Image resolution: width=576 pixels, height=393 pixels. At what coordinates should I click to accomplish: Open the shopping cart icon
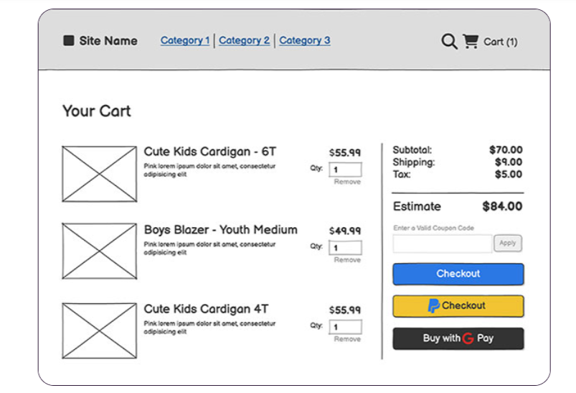pos(471,41)
